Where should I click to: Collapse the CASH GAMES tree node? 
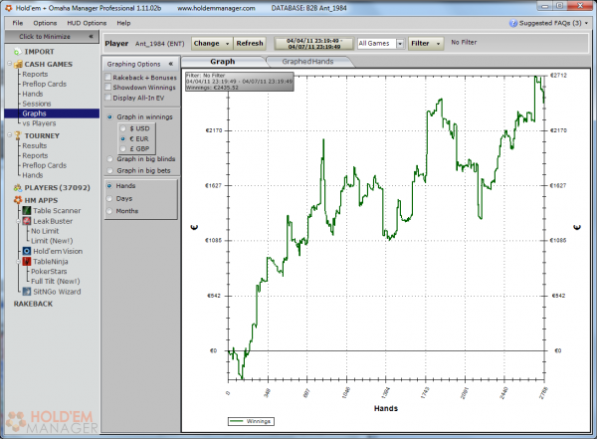pyautogui.click(x=10, y=64)
